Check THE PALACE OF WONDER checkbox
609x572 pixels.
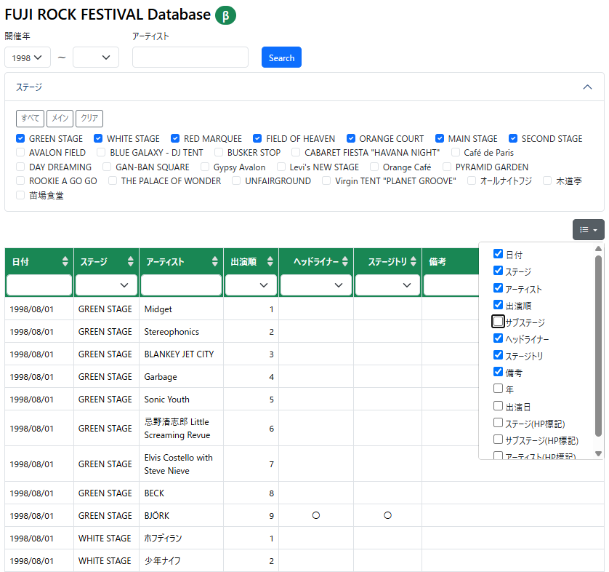click(x=113, y=180)
